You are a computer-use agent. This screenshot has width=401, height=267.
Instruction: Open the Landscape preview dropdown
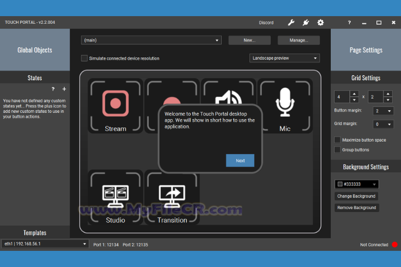pos(285,58)
